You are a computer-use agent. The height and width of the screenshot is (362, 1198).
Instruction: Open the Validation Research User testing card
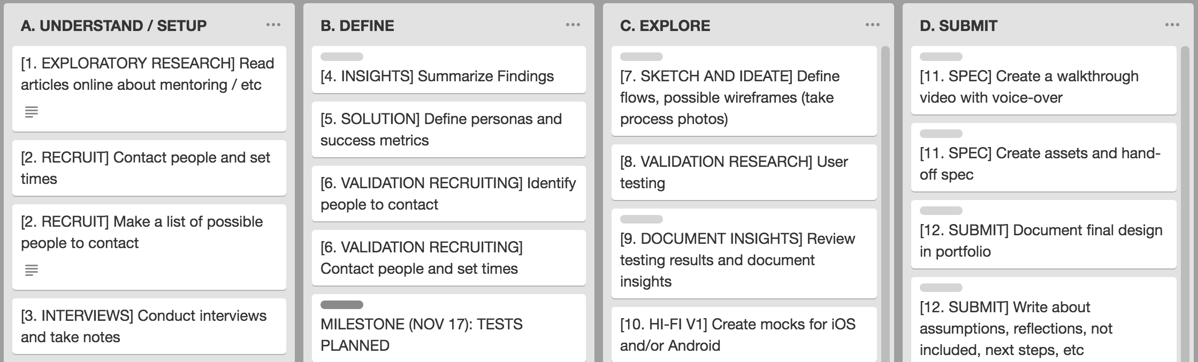pos(744,172)
